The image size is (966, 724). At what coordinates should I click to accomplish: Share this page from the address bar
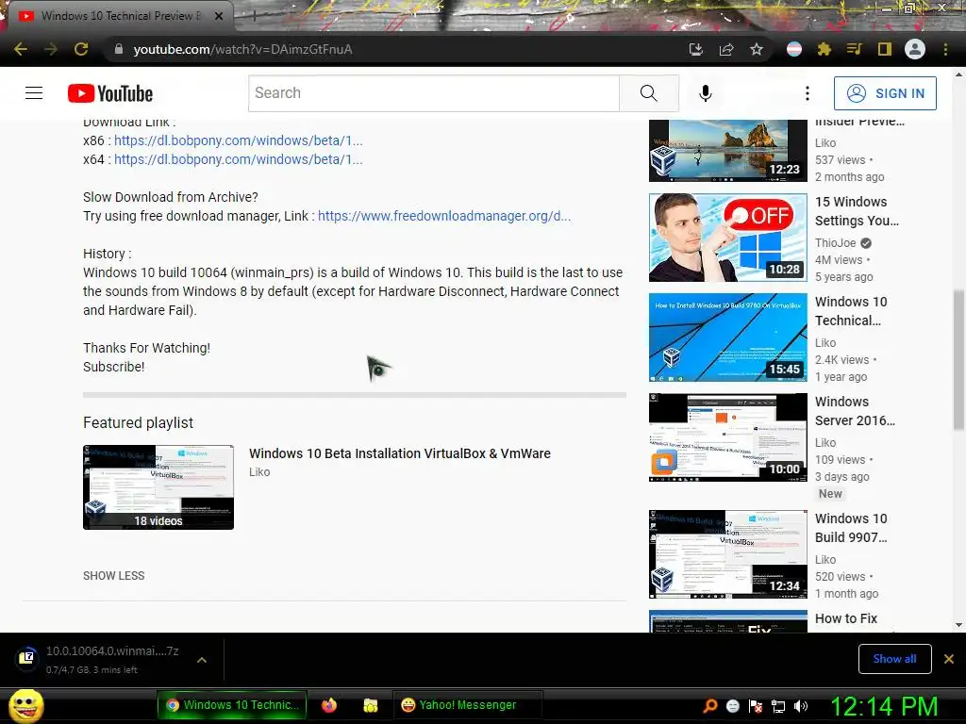pyautogui.click(x=726, y=49)
